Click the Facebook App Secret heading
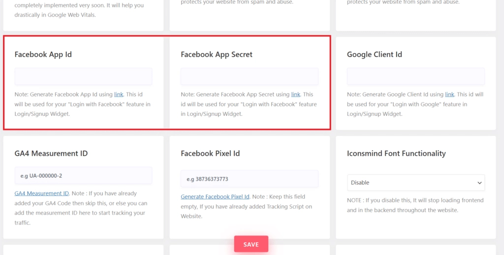This screenshot has width=504, height=255. click(217, 54)
